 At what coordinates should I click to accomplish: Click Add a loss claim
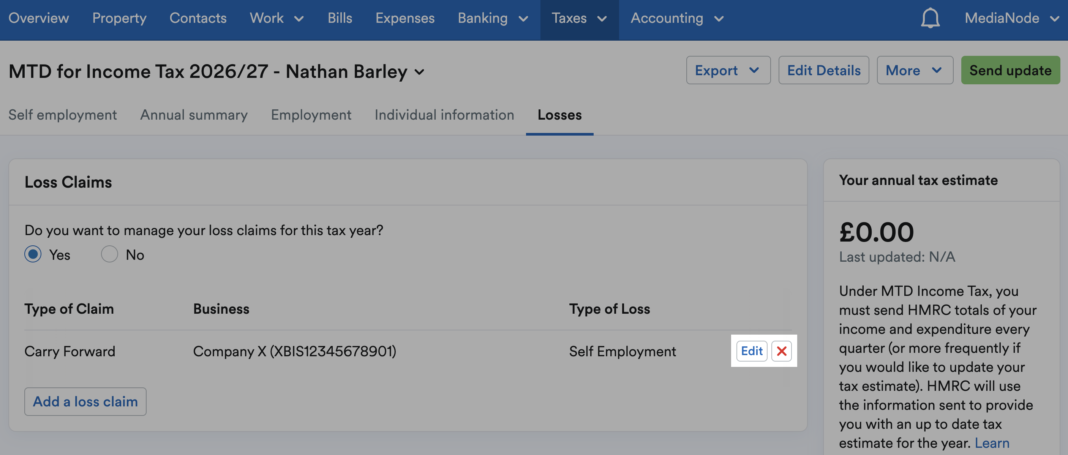(85, 401)
